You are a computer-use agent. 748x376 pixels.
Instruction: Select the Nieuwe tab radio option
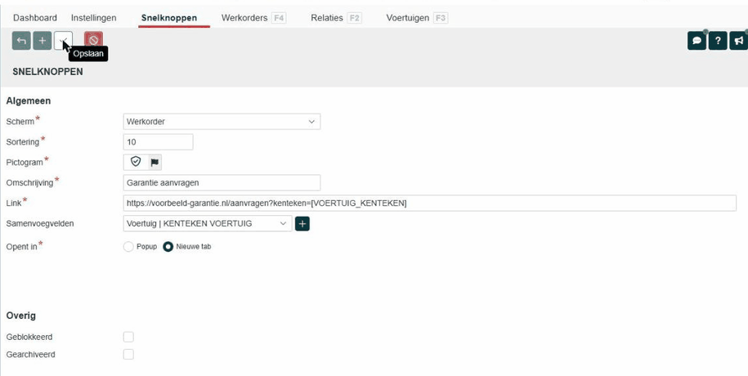pos(168,247)
